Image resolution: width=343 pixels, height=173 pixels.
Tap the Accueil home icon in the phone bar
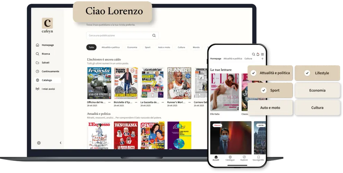(216, 157)
